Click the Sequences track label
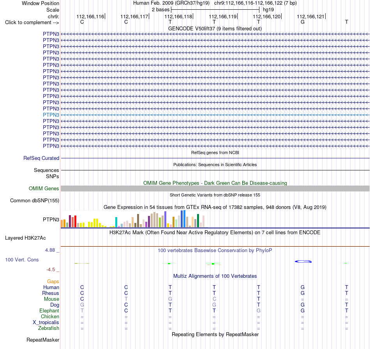The height and width of the screenshot is (349, 370). click(46, 170)
